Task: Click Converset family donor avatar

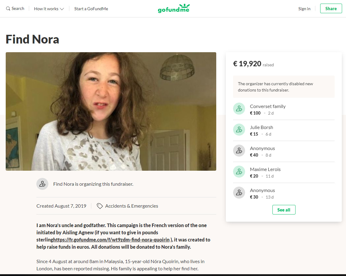Action: pos(239,109)
